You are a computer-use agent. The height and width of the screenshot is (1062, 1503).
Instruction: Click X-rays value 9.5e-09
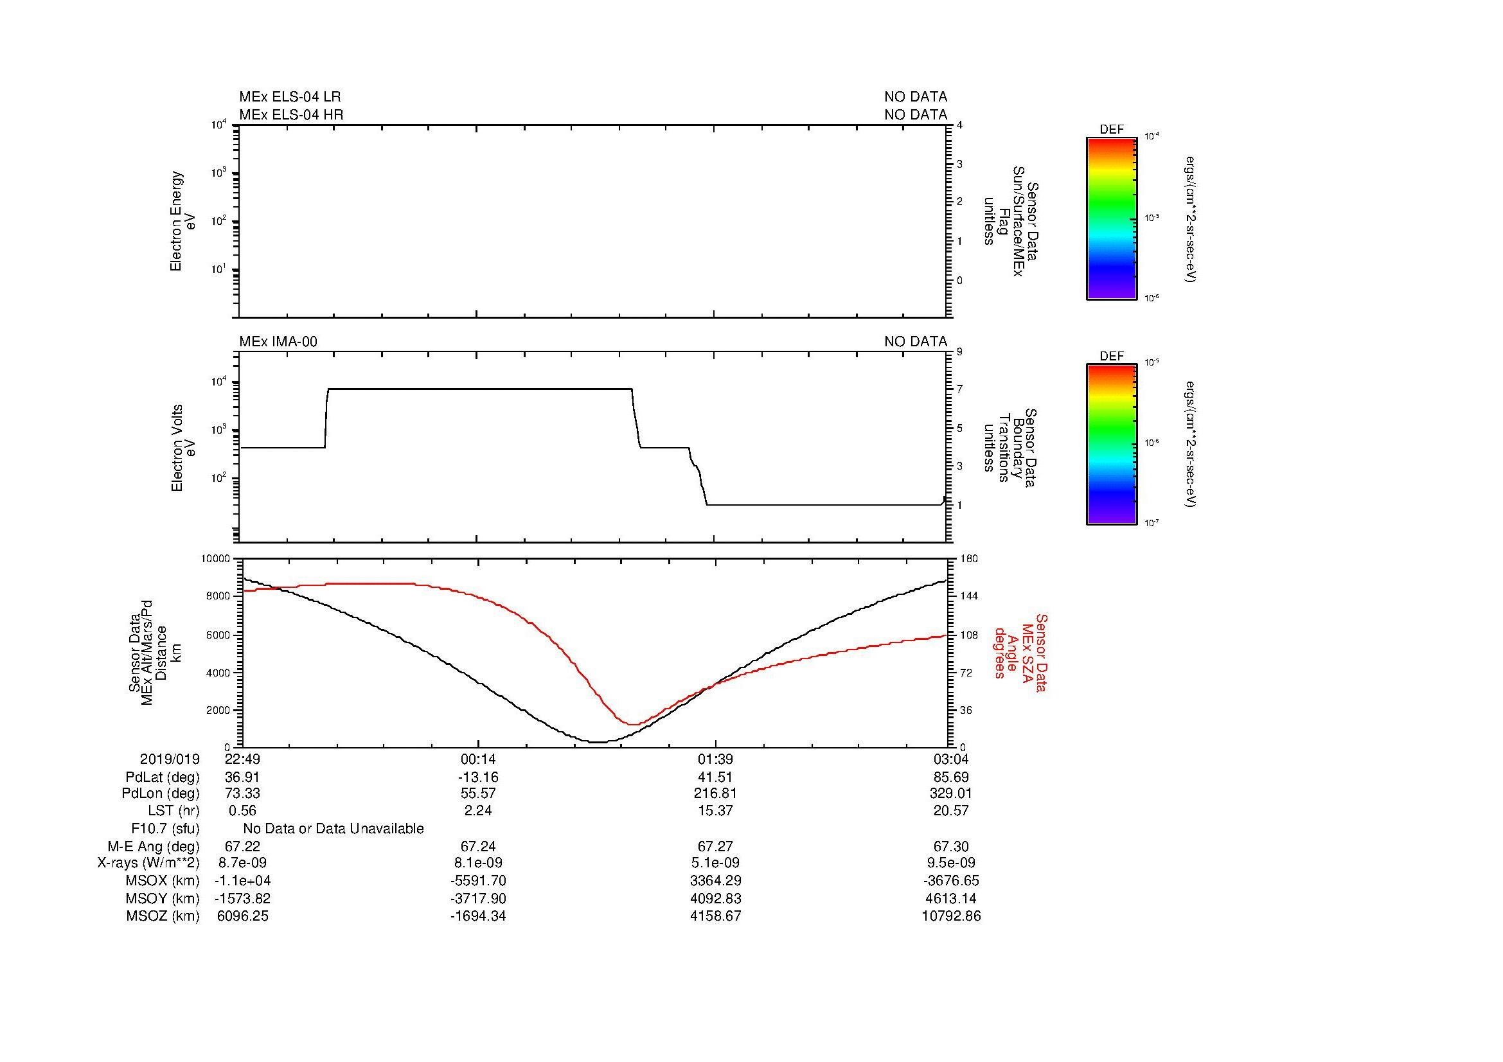pos(952,863)
